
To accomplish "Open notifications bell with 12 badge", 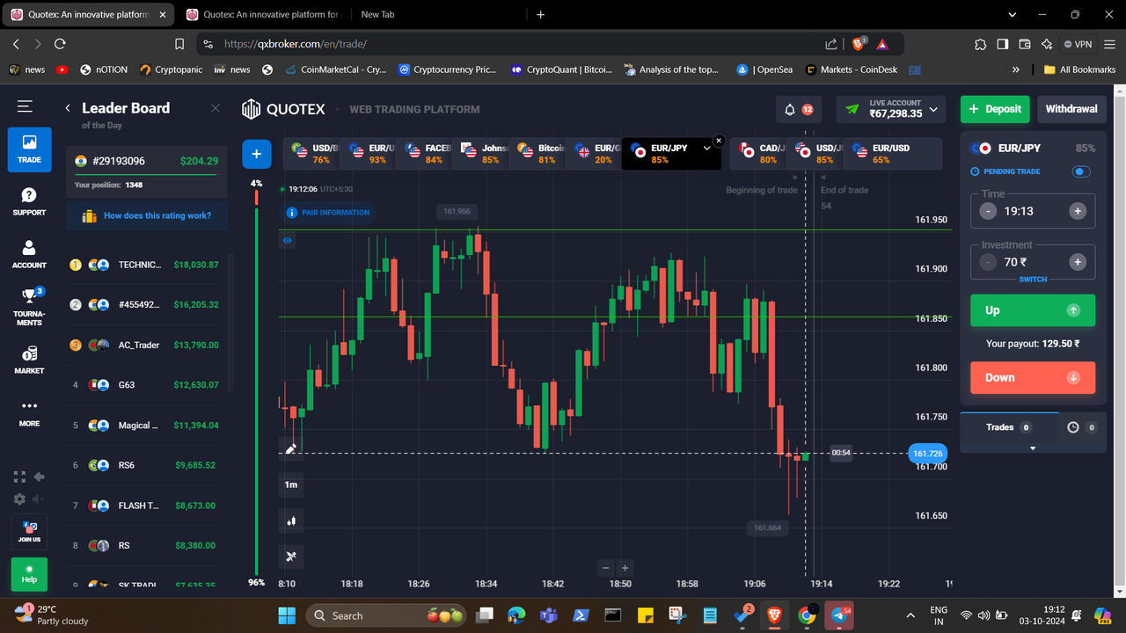I will [x=799, y=109].
